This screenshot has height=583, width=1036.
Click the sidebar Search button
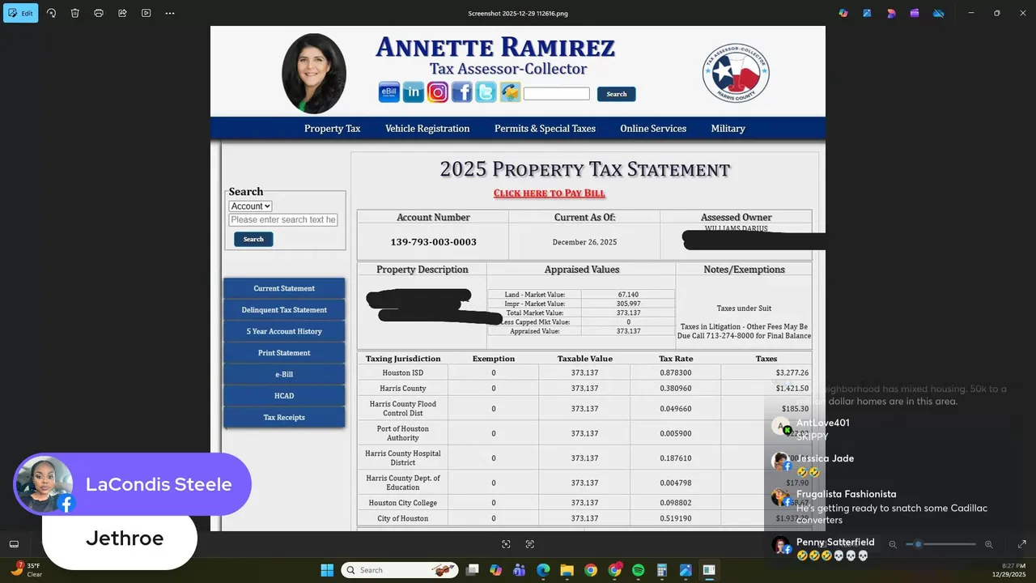253,240
